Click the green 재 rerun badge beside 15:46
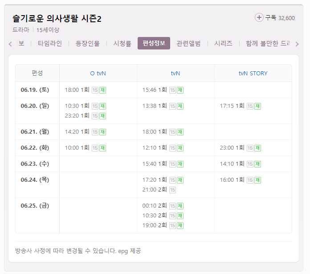Image resolution: width=310 pixels, height=274 pixels. pos(180,90)
